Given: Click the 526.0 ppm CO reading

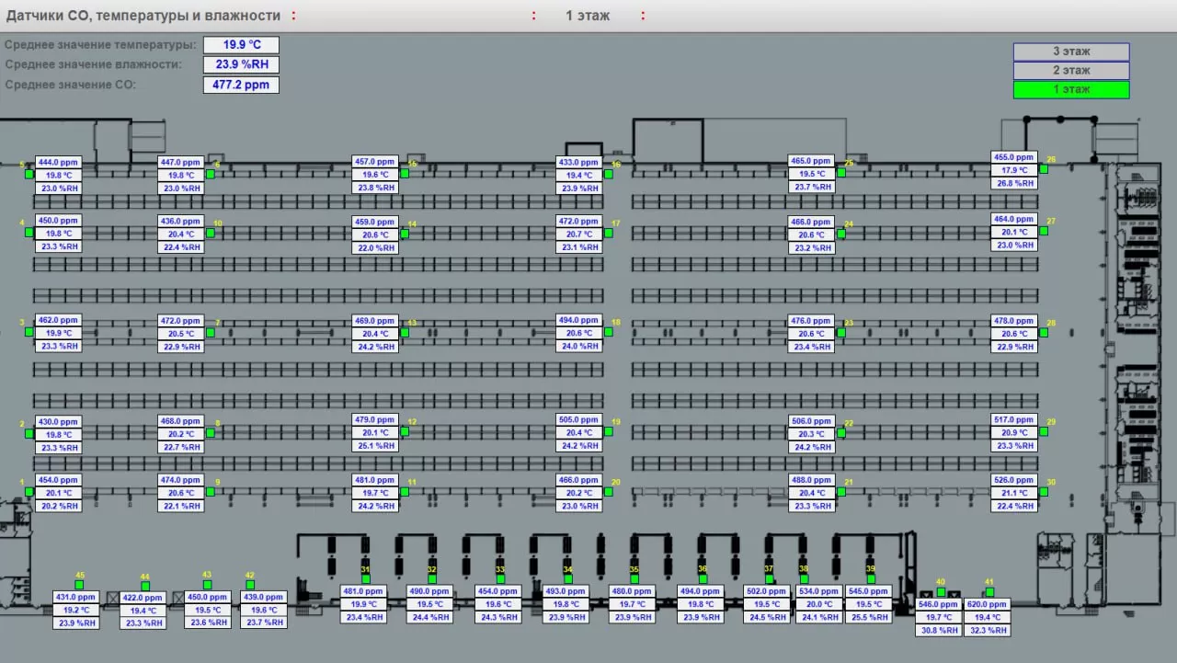Looking at the screenshot, I should [x=1014, y=480].
